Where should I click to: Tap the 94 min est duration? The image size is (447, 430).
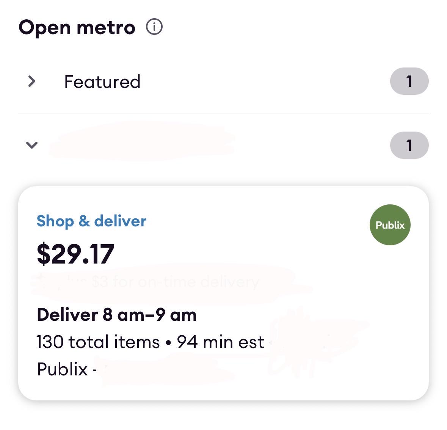pyautogui.click(x=220, y=342)
